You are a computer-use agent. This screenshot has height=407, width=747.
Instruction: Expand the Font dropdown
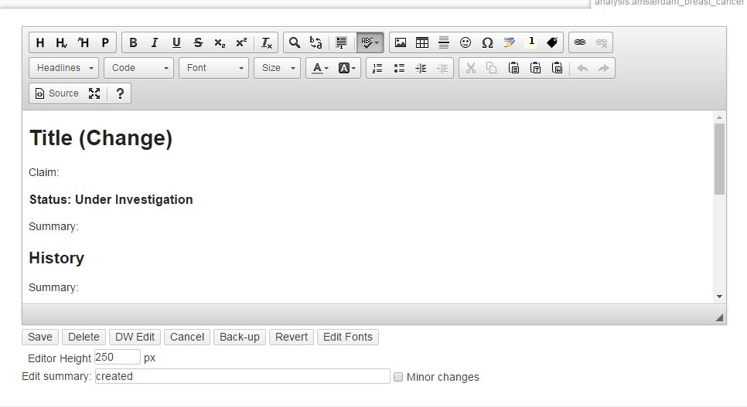(214, 68)
